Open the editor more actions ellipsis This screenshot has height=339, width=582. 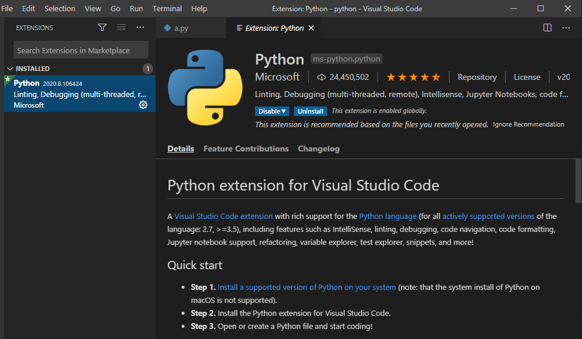[566, 28]
